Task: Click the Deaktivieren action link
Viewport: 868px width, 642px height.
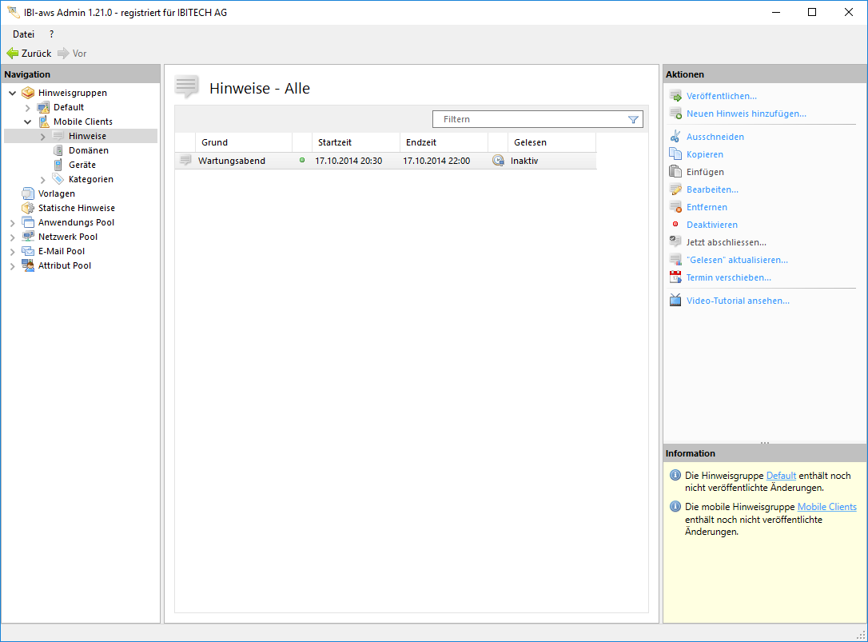Action: 711,225
